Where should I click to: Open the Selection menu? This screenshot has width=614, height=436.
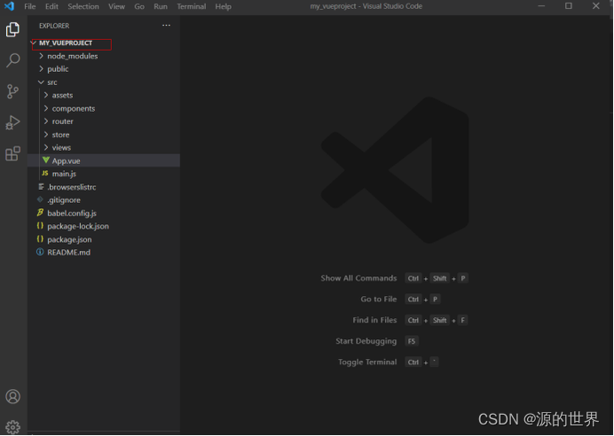[83, 7]
